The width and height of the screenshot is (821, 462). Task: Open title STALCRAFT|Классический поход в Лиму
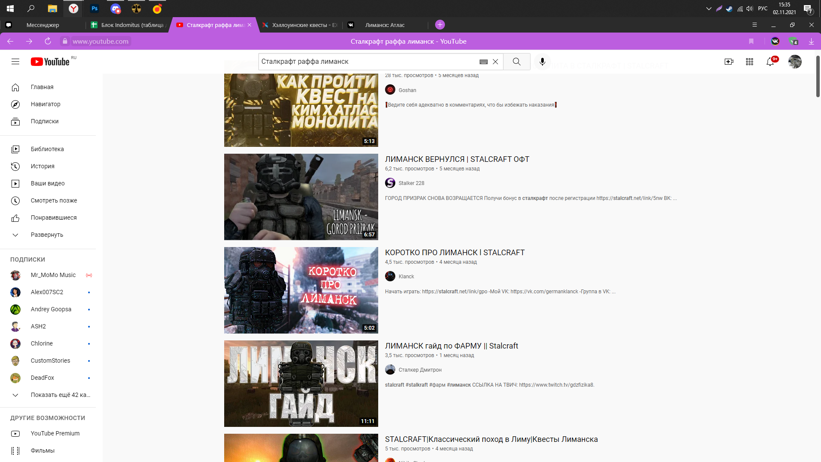[491, 439]
